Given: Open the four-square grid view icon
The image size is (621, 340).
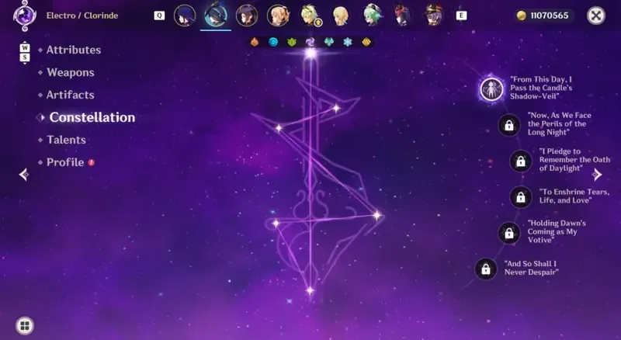Looking at the screenshot, I should pyautogui.click(x=25, y=326).
